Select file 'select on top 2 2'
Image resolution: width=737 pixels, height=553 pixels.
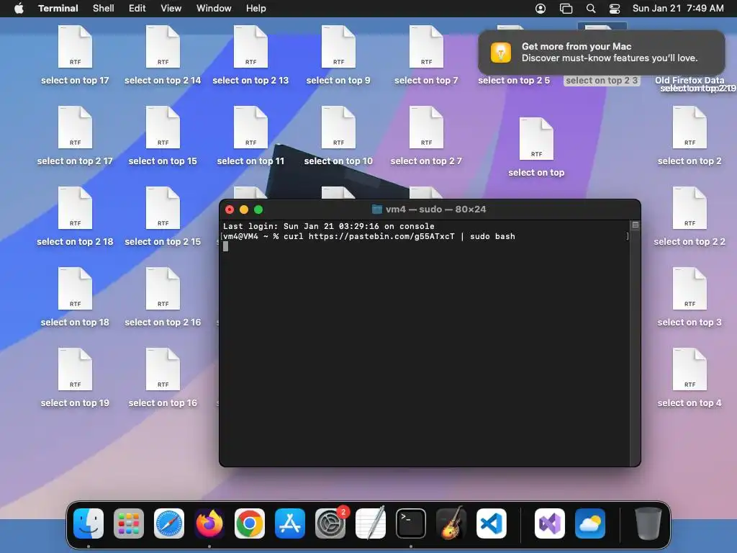coord(689,216)
